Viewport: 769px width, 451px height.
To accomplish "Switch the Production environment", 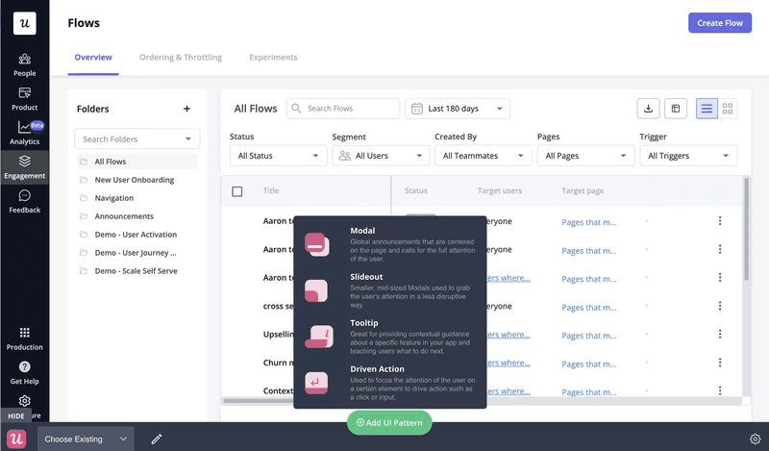I will [25, 339].
